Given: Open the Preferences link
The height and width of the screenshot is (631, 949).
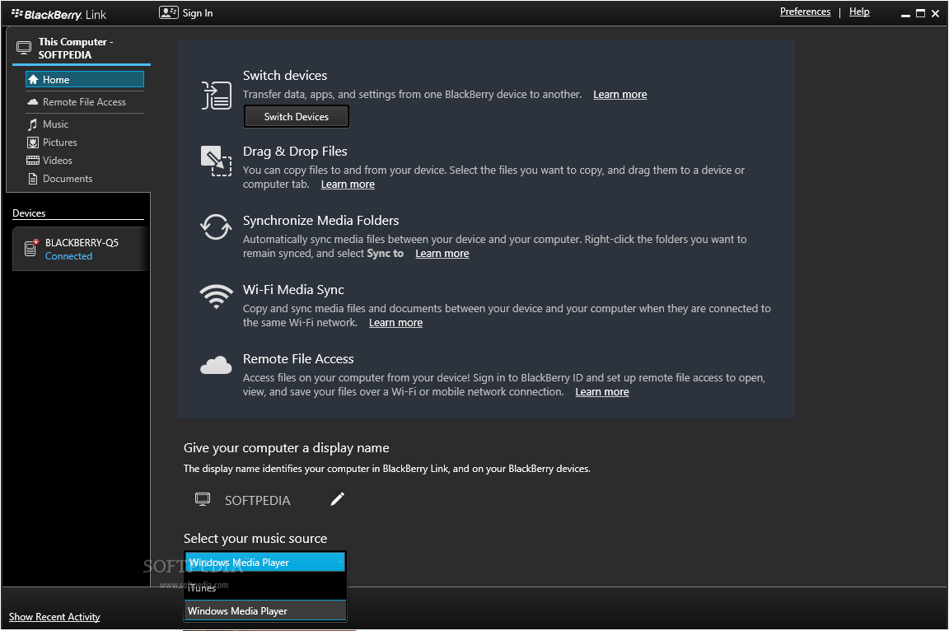Looking at the screenshot, I should tap(805, 12).
